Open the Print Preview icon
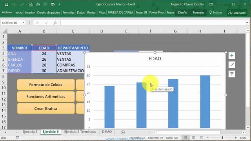The height and width of the screenshot is (141, 251). (x=31, y=4)
